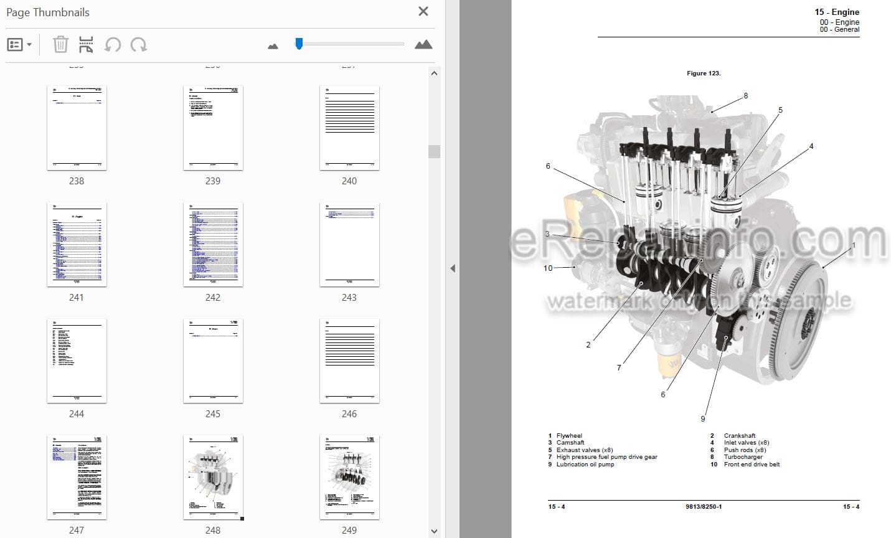This screenshot has width=891, height=538.
Task: Click the thumbnails scroll up arrow
Action: pos(434,73)
